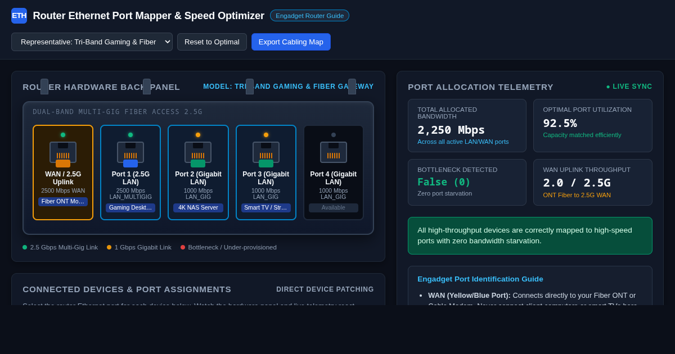The height and width of the screenshot is (354, 675).
Task: Click the Engadget Port Identification Guide heading
Action: pyautogui.click(x=480, y=279)
